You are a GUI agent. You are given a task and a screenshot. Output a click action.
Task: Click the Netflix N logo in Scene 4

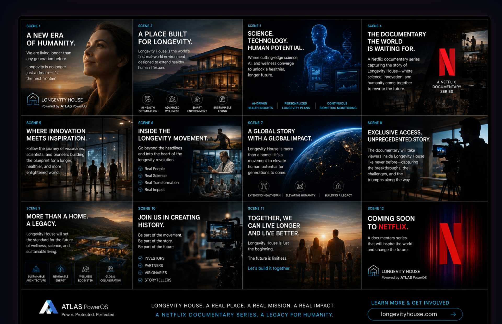(447, 62)
